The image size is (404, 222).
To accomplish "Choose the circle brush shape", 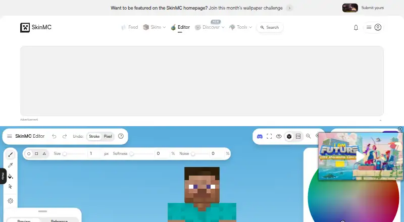I will point(29,153).
